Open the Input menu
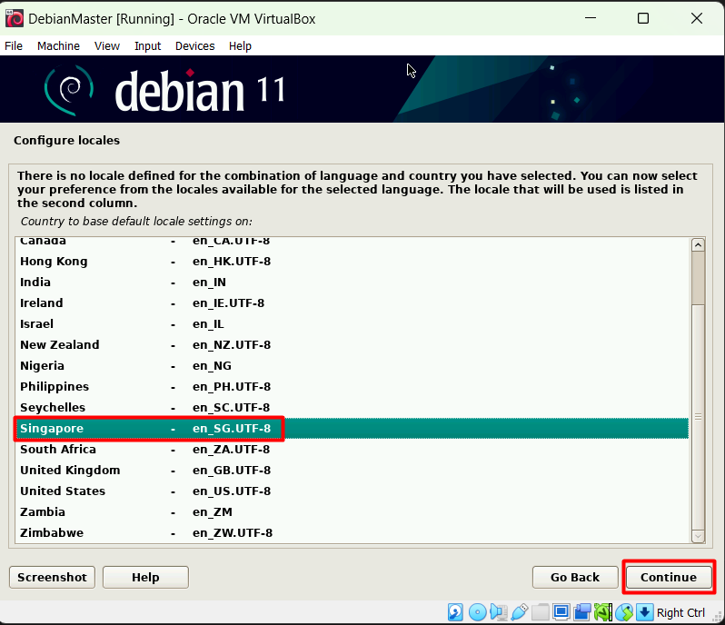This screenshot has width=725, height=625. pos(147,46)
